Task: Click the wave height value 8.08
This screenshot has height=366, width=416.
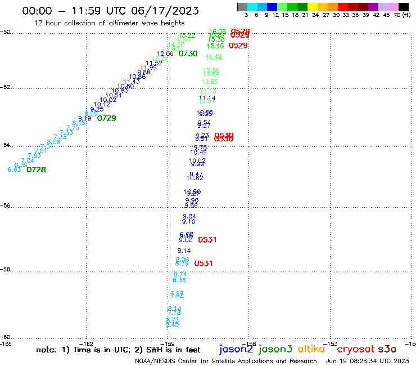Action: tap(53, 142)
